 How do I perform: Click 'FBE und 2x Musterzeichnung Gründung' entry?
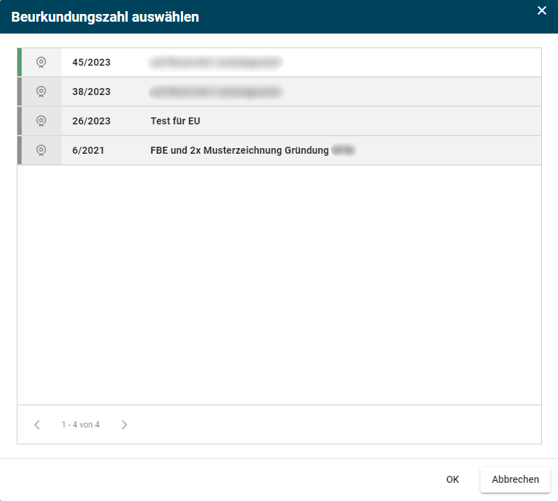pyautogui.click(x=240, y=150)
